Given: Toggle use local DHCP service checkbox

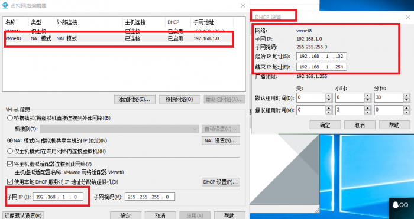Looking at the screenshot, I should (x=10, y=182).
